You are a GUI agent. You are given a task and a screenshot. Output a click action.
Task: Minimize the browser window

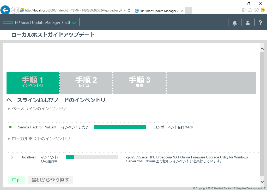pos(237,4)
